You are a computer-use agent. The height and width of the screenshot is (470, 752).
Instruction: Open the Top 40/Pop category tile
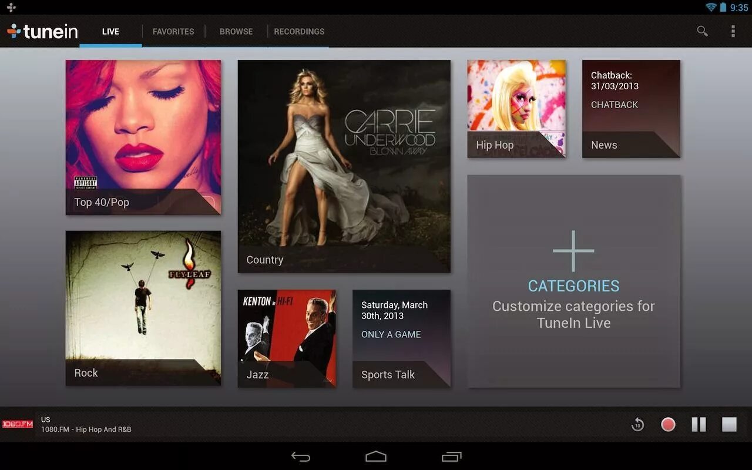(x=143, y=137)
